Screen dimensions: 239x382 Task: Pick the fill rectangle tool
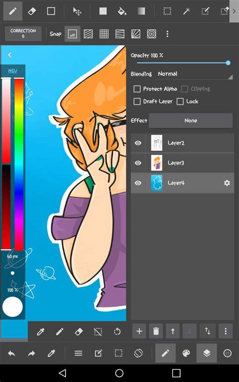pos(103,11)
